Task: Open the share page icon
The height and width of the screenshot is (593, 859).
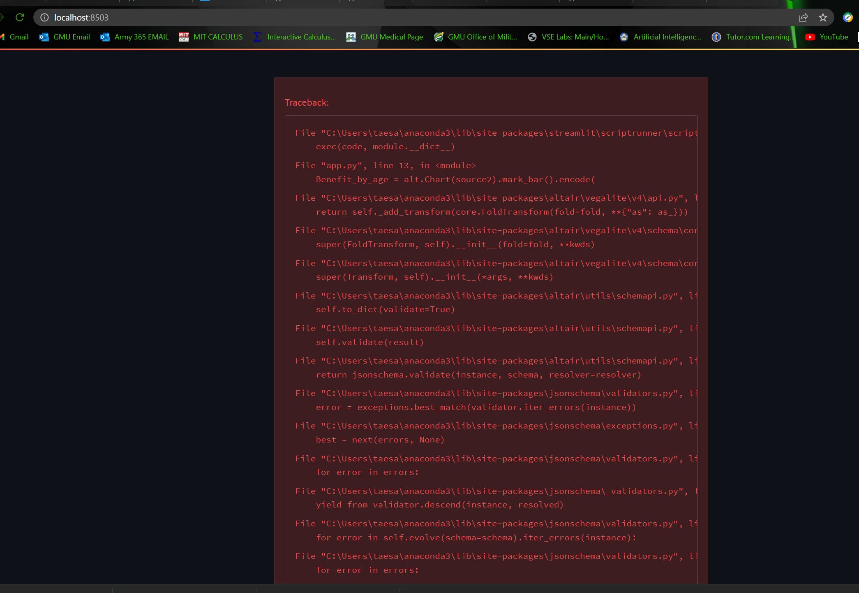Action: [x=803, y=17]
